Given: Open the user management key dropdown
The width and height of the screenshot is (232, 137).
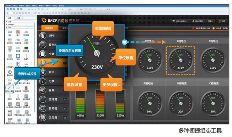Looking at the screenshot, I should (198, 21).
